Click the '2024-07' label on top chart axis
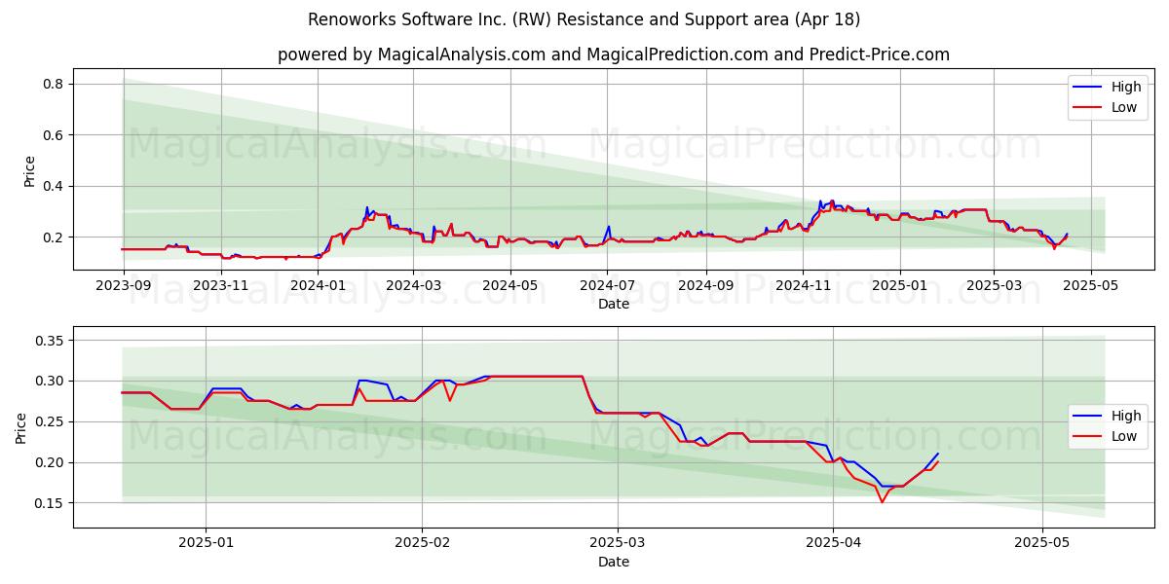The width and height of the screenshot is (1169, 584). coord(608,285)
